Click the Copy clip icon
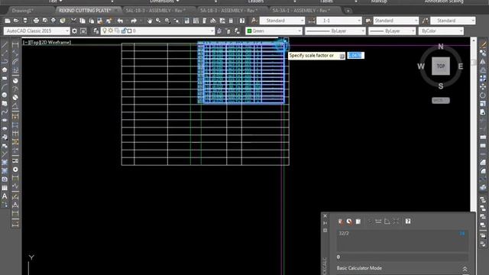This screenshot has height=275, width=489. pyautogui.click(x=83, y=21)
